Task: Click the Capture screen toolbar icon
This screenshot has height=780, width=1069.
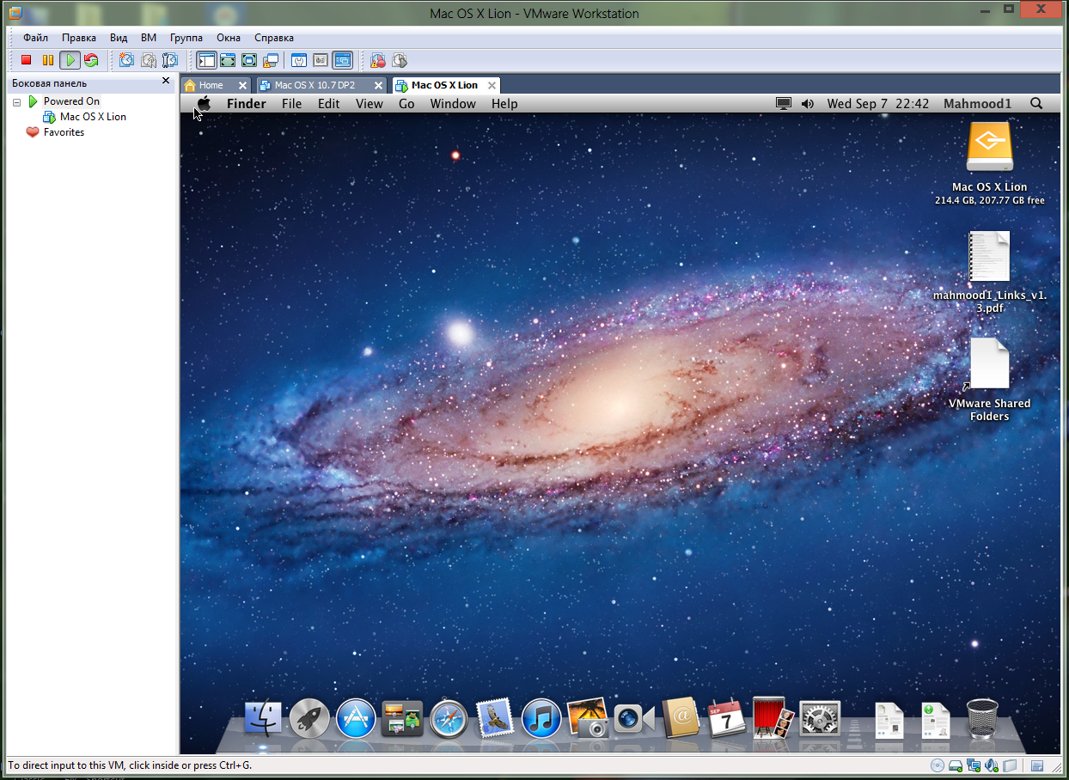Action: [x=377, y=60]
